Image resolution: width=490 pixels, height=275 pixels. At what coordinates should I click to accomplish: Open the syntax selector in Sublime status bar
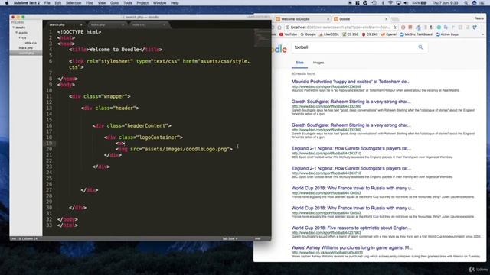(257, 238)
